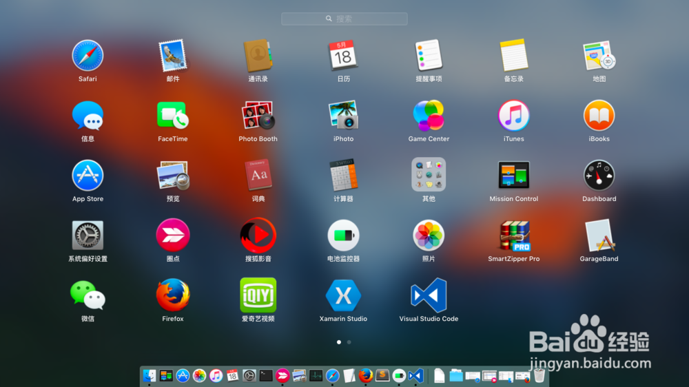Open Game Center

coord(429,116)
